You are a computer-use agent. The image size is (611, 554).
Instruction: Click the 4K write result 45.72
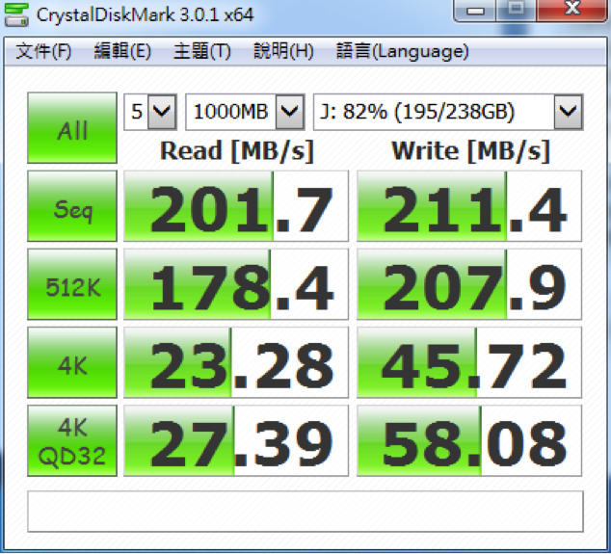point(469,362)
